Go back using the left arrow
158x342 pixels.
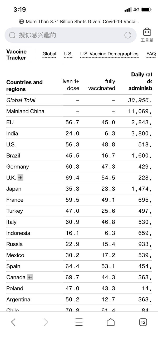pos(13,322)
